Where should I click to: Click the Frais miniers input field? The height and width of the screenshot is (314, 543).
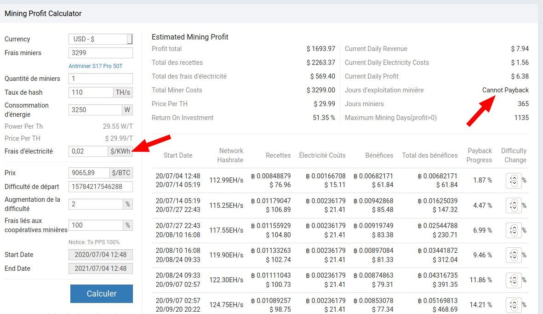coord(100,53)
